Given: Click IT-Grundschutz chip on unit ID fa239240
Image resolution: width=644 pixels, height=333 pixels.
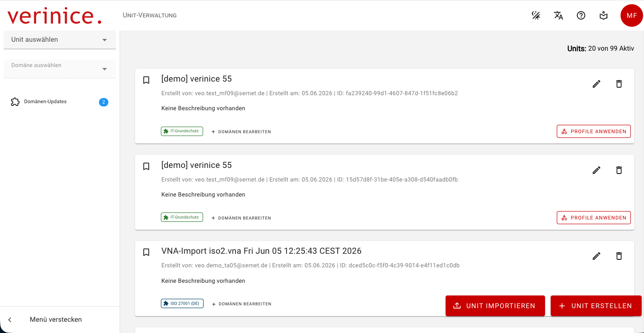Looking at the screenshot, I should tap(182, 131).
